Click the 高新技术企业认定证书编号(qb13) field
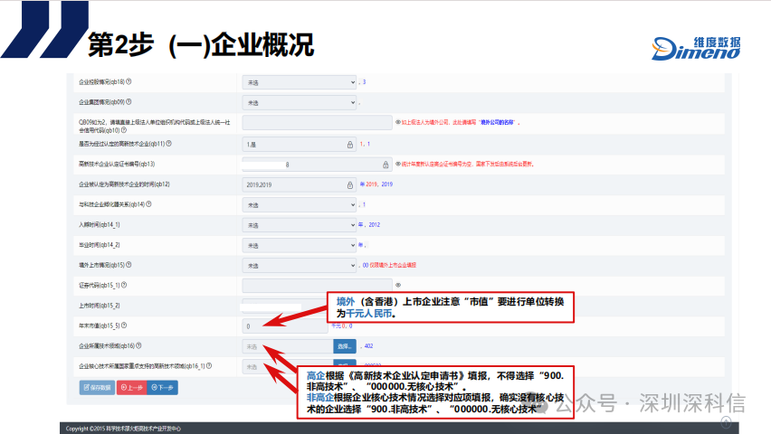Viewport: 771px width, 434px height. tap(317, 165)
